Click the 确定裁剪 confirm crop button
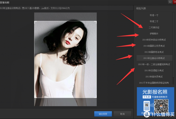The image size is (176, 119). pos(103,114)
